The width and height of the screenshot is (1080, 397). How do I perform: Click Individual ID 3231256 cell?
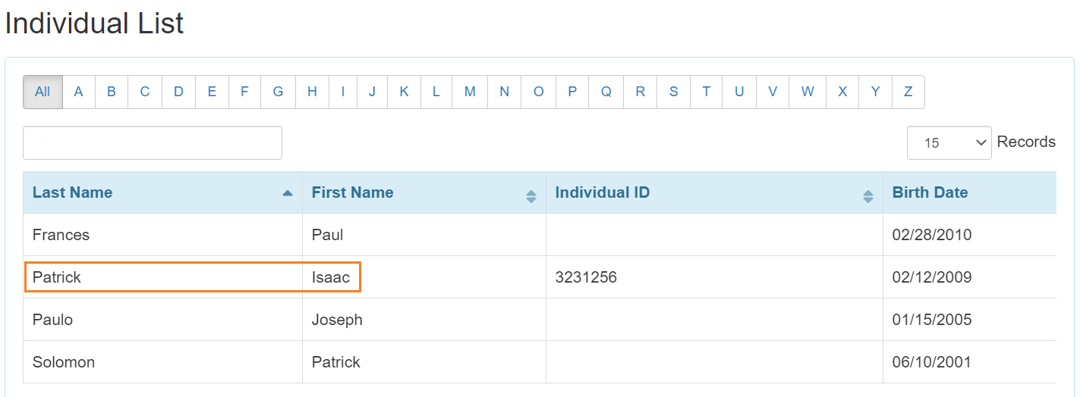[x=586, y=277]
